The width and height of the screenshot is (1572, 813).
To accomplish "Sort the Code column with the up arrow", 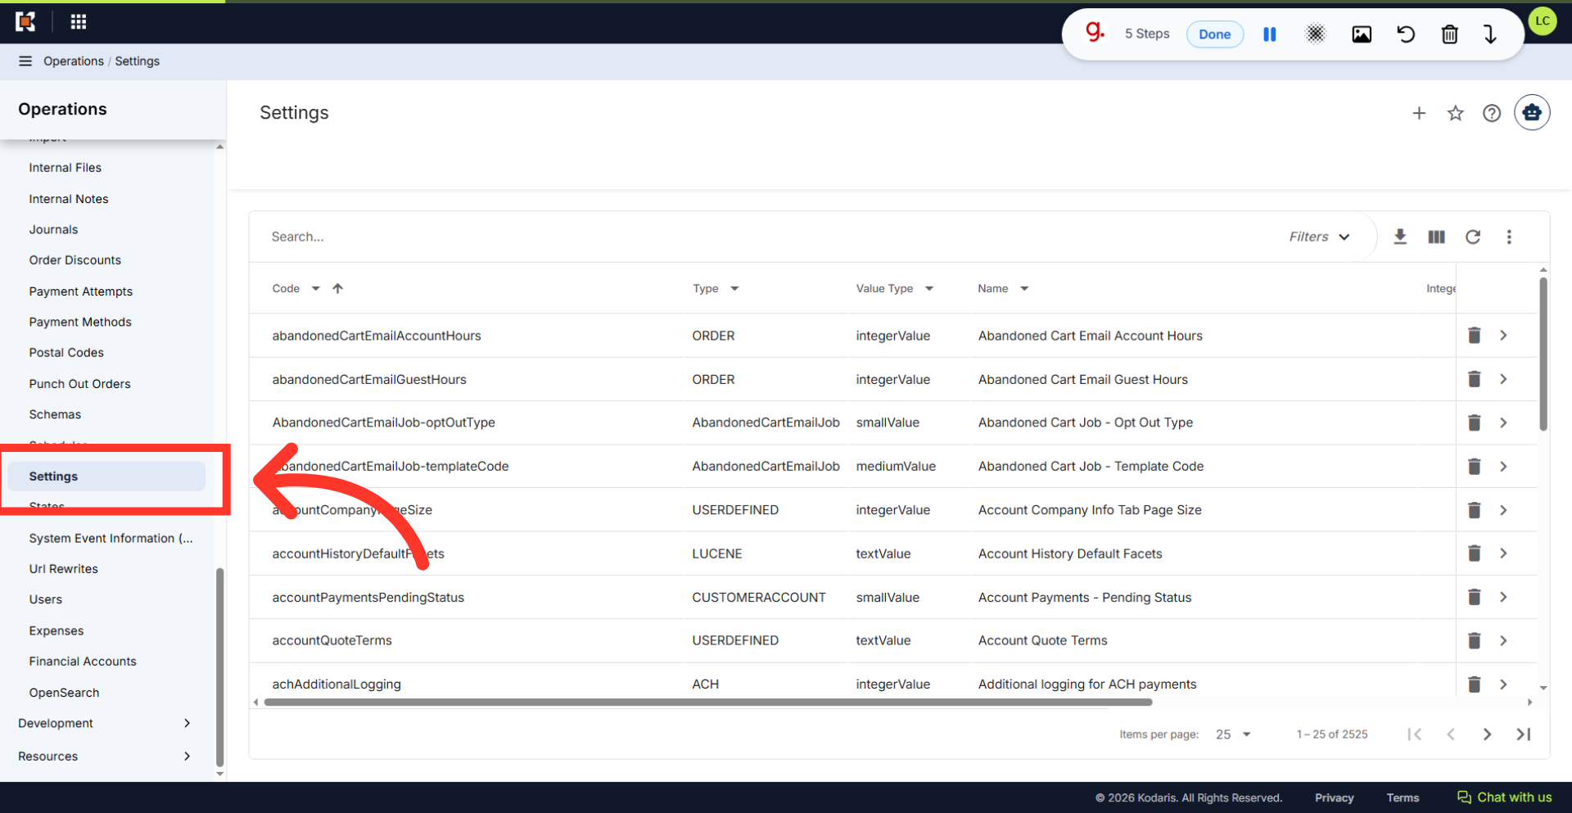I will [338, 288].
